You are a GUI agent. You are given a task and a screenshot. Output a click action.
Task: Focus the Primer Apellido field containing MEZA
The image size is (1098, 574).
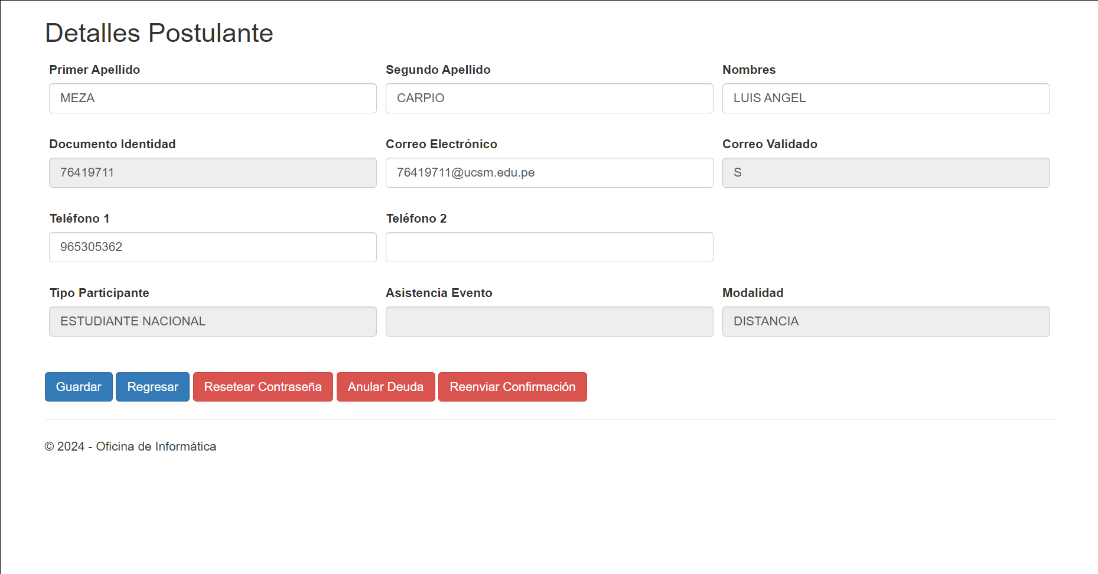(x=213, y=98)
